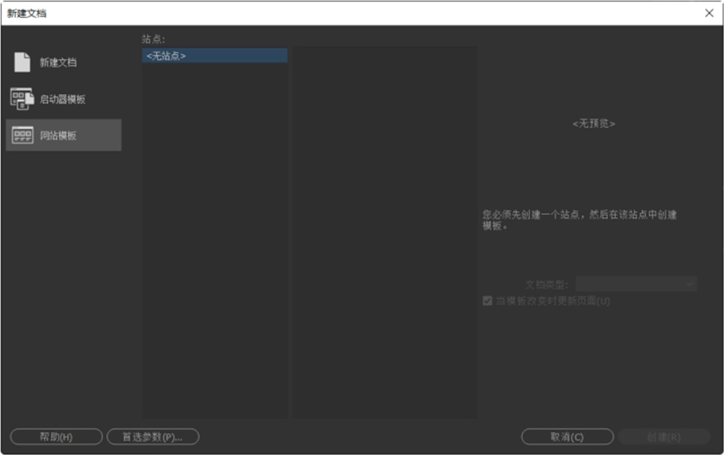
Task: Click the 网站模板 site templates icon
Action: (22, 135)
